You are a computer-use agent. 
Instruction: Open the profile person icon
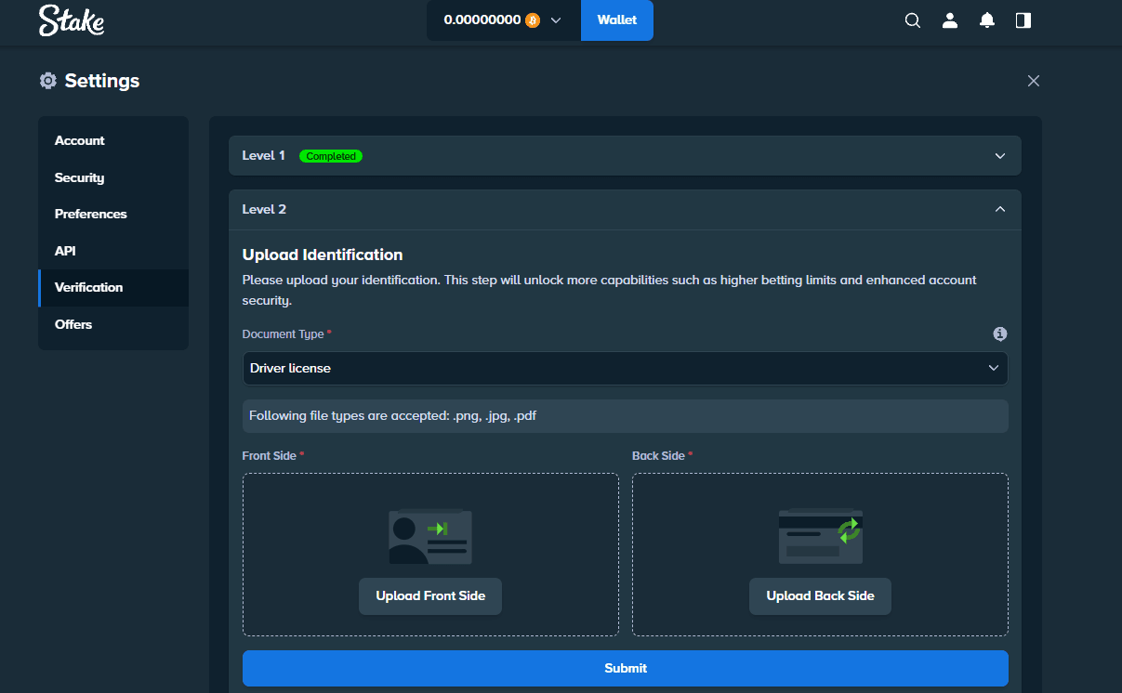(x=949, y=20)
